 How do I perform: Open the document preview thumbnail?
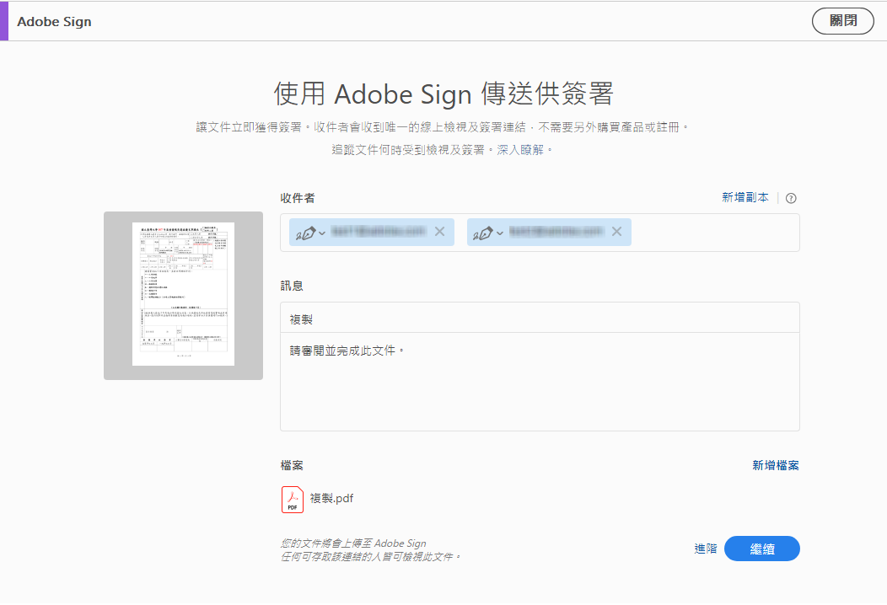183,295
